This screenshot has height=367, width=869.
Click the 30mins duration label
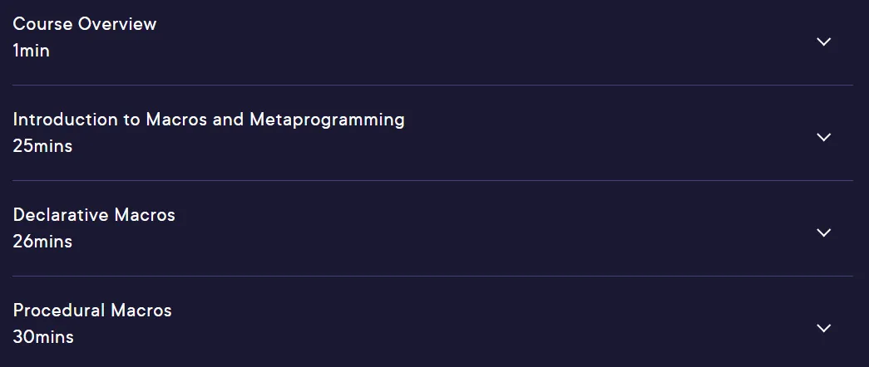tap(43, 336)
